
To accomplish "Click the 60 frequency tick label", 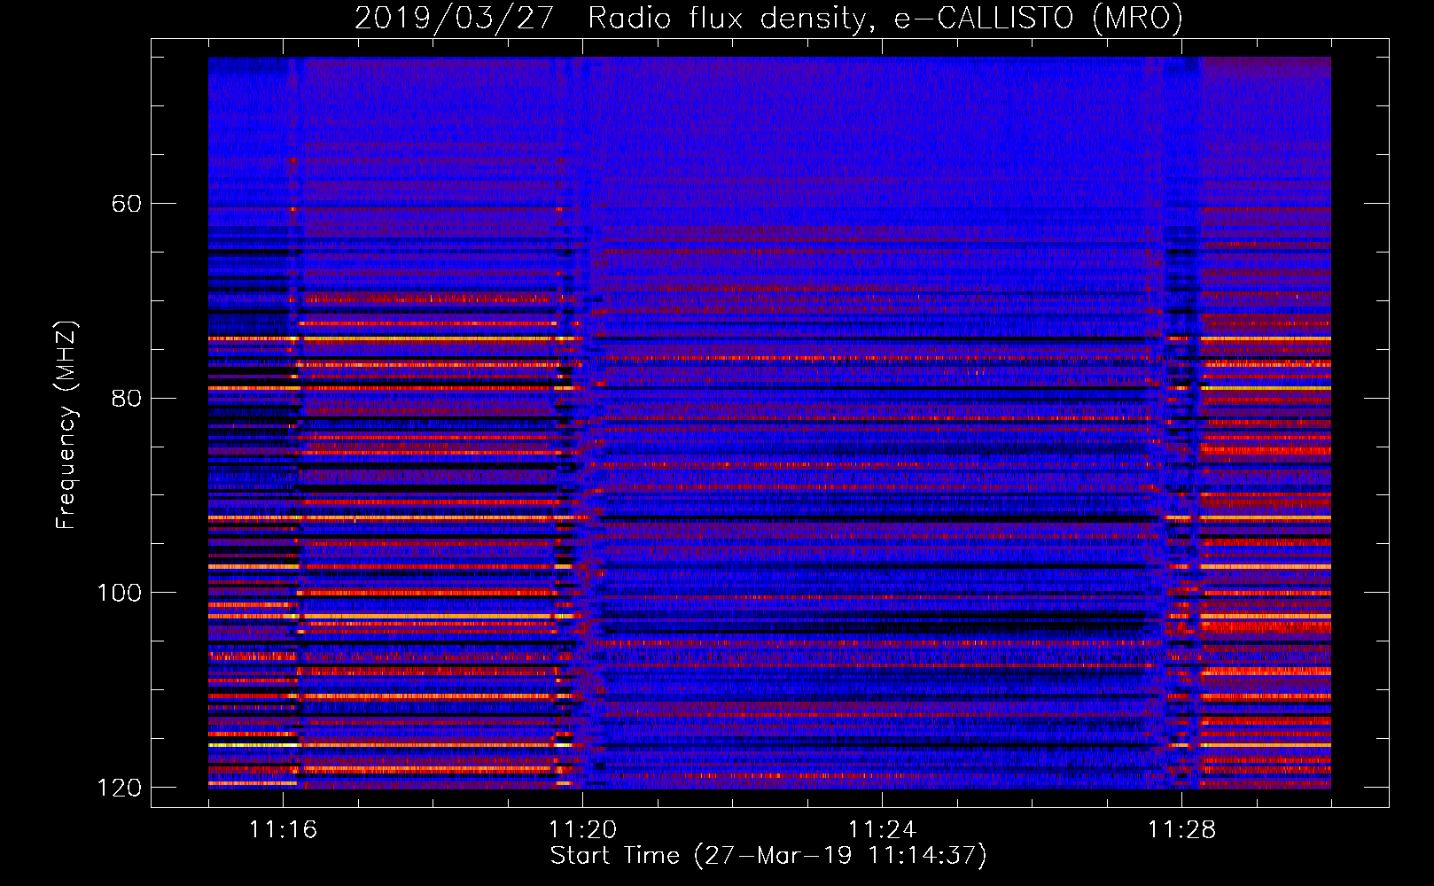I will pos(126,204).
